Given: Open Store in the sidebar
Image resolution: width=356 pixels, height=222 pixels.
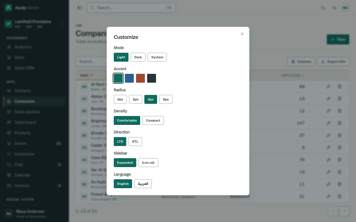Looking at the screenshot, I should coord(34,57).
